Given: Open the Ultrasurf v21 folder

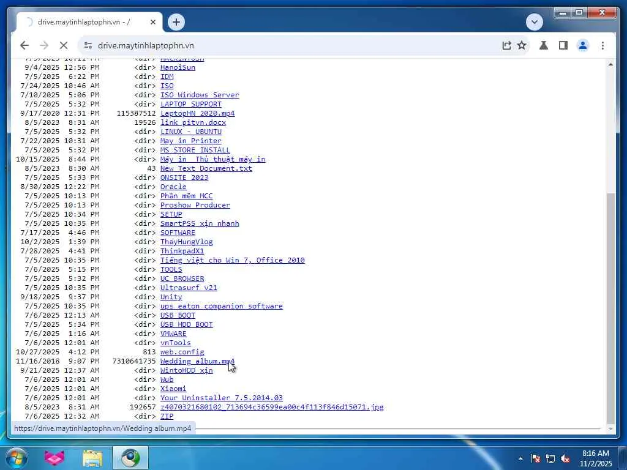Looking at the screenshot, I should 189,288.
